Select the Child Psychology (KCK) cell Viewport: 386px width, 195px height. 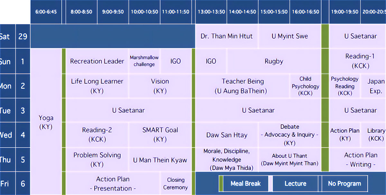(305, 86)
